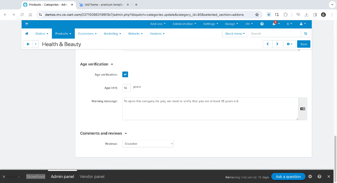The image size is (337, 183).
Task: Open the $ currency dropdown
Action: click(x=289, y=24)
